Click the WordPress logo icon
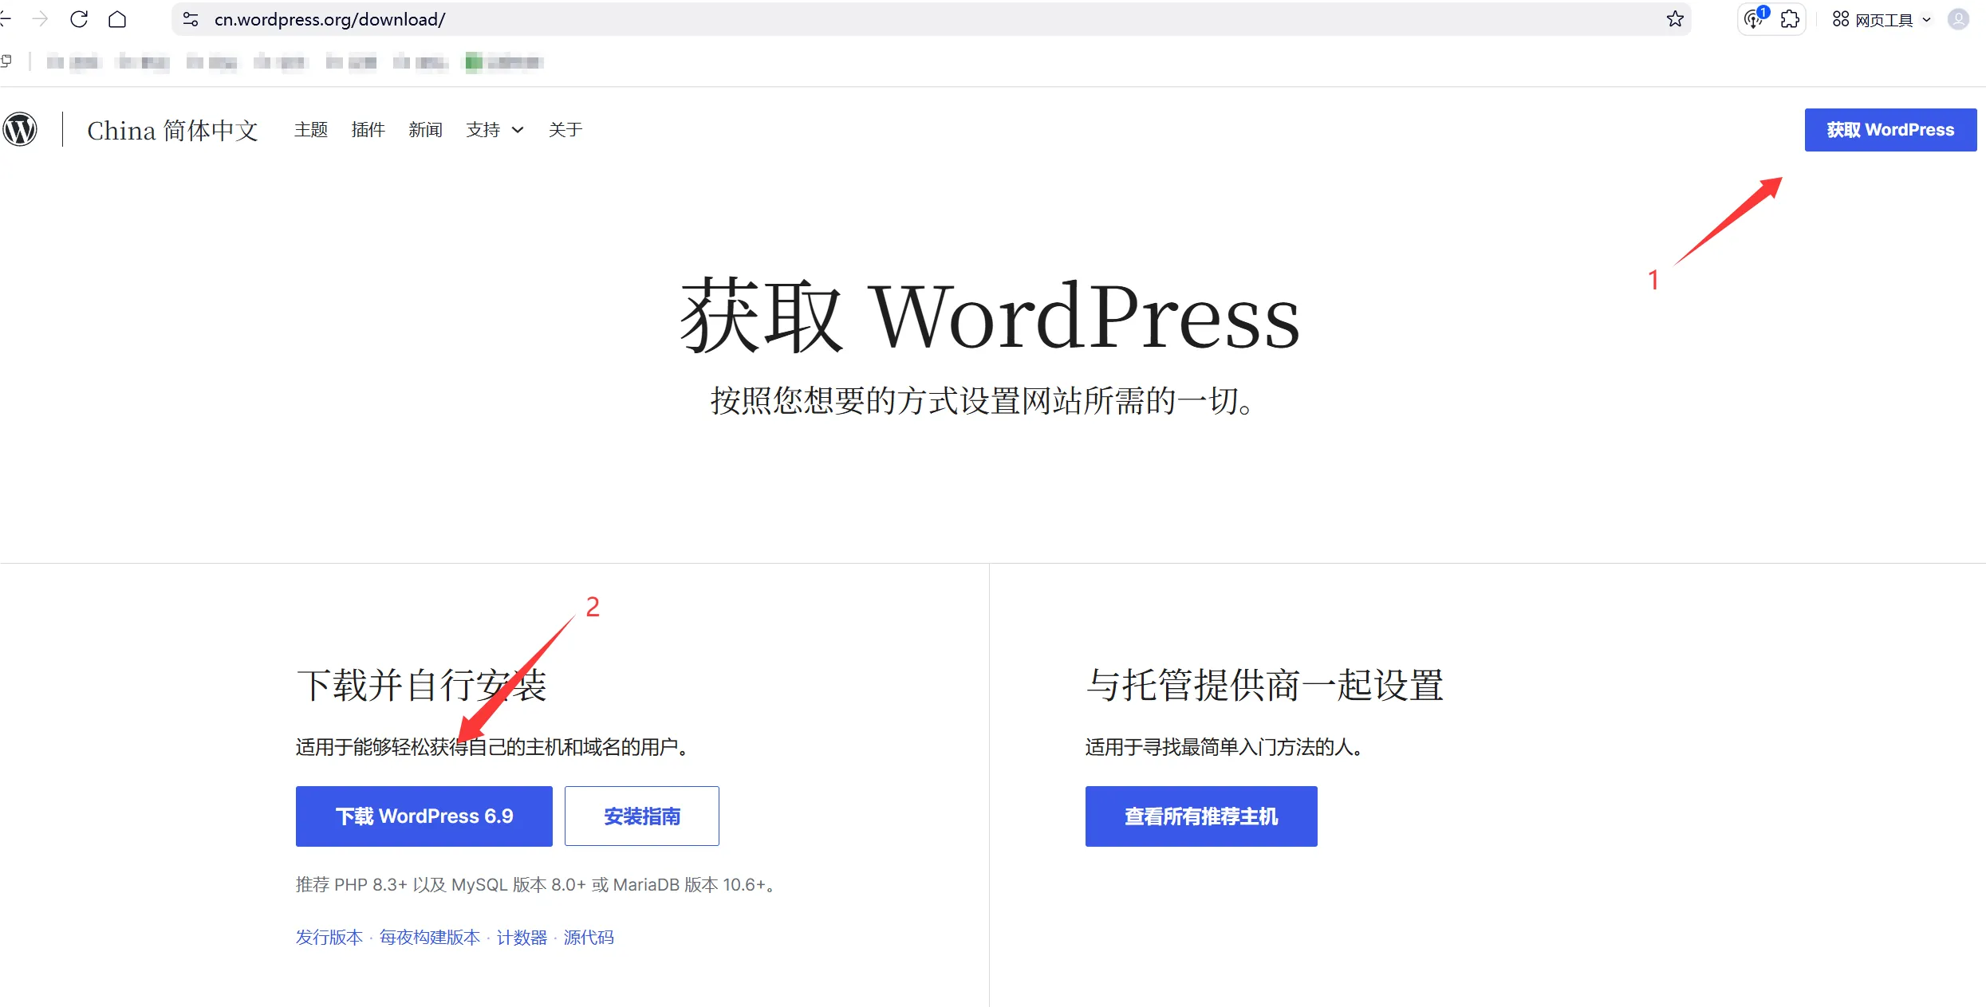Screen dimensions: 1986x1007 pyautogui.click(x=20, y=129)
